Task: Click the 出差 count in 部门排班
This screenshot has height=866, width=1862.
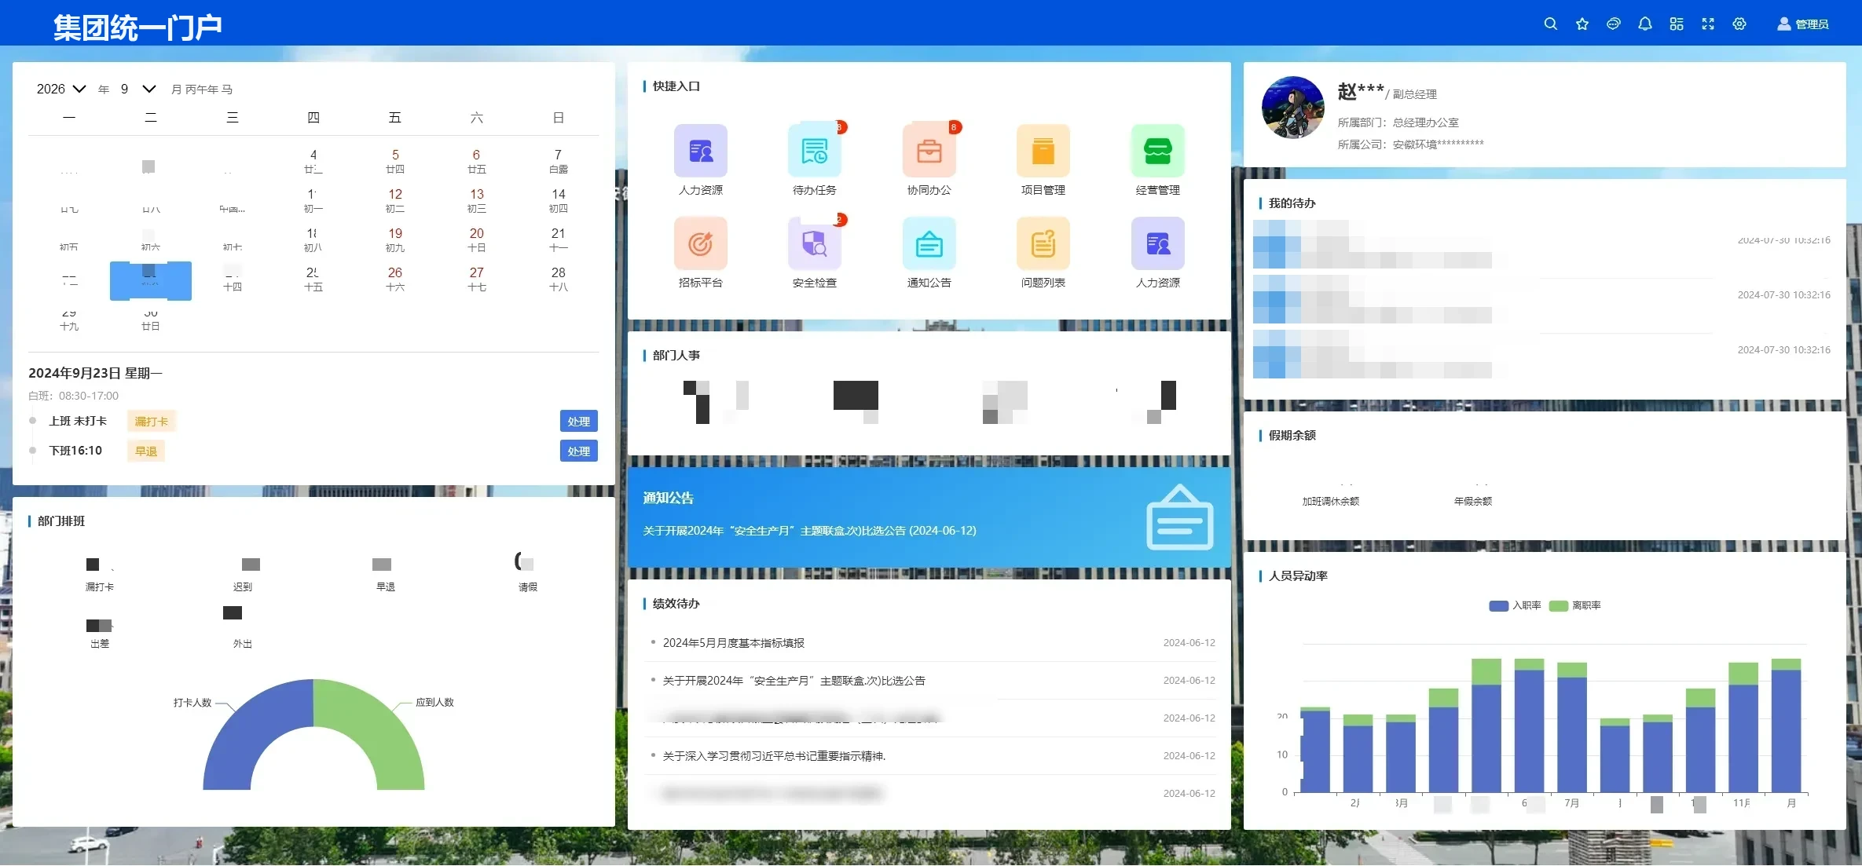Action: 99,625
